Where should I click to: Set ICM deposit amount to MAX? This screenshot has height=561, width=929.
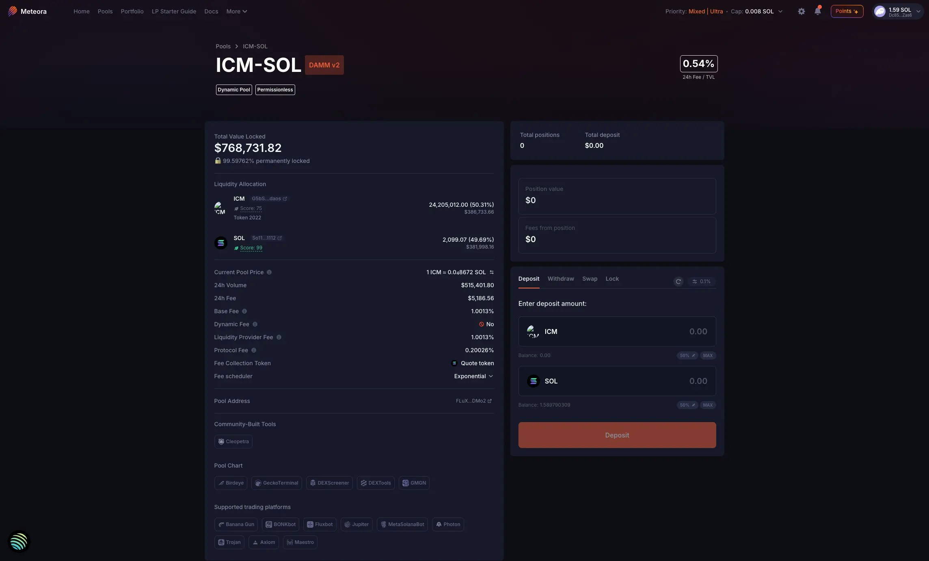[708, 355]
